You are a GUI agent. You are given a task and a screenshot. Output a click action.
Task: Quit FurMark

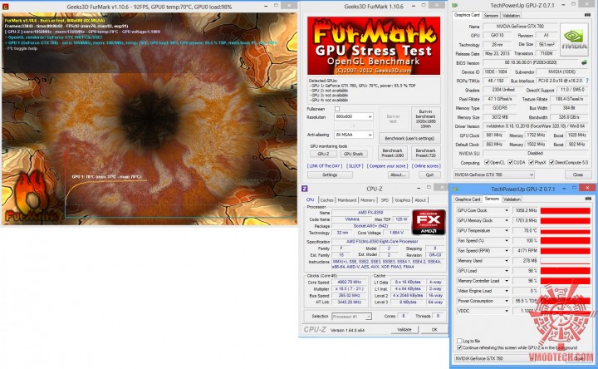[x=429, y=175]
